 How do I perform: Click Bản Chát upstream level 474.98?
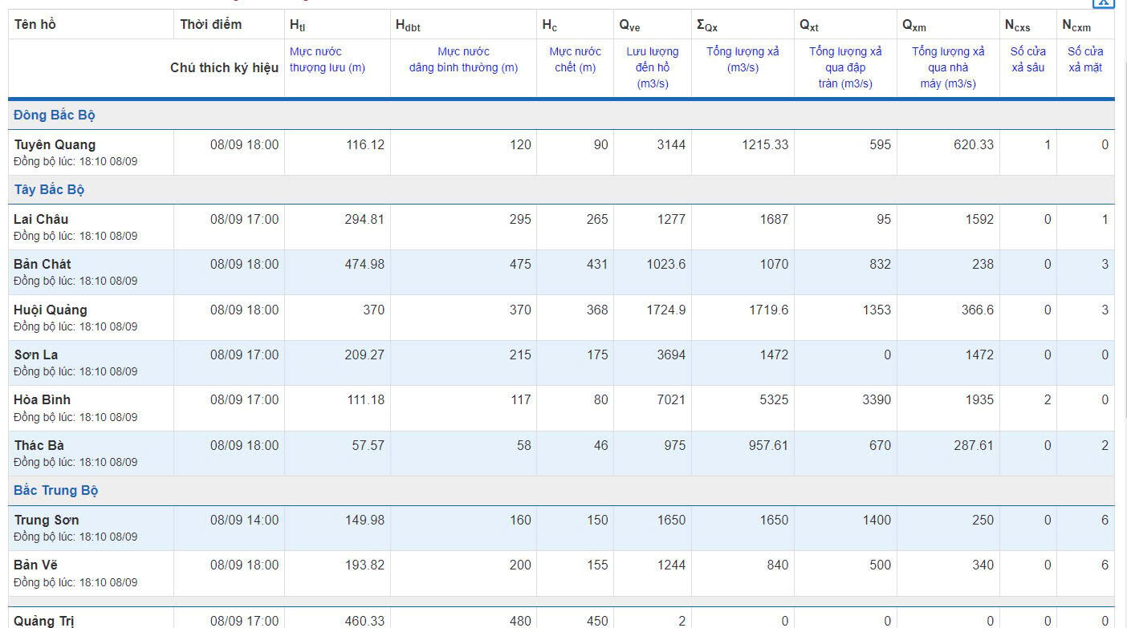[365, 265]
